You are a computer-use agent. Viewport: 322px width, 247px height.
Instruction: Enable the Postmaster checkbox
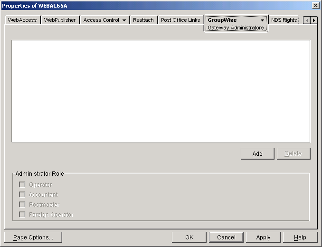click(22, 205)
